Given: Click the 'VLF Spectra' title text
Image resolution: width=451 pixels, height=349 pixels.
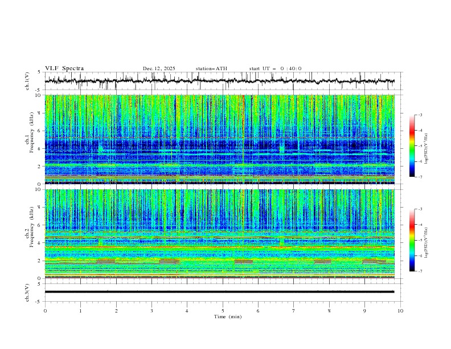Looking at the screenshot, I should click(64, 68).
